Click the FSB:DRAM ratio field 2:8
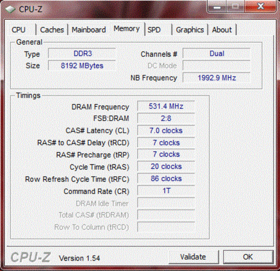The image size is (280, 271). 166,118
